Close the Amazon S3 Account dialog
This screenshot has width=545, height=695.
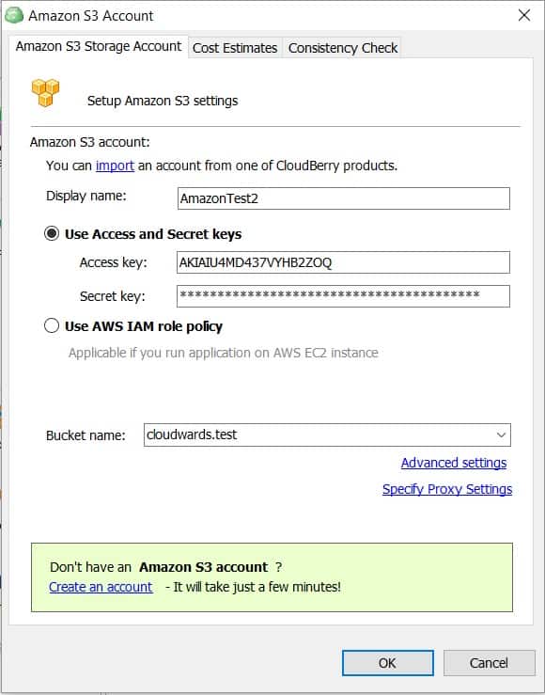(x=524, y=15)
